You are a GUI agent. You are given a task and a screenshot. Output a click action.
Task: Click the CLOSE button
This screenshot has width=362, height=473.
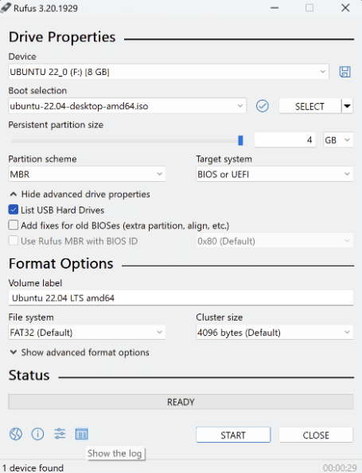[316, 435]
